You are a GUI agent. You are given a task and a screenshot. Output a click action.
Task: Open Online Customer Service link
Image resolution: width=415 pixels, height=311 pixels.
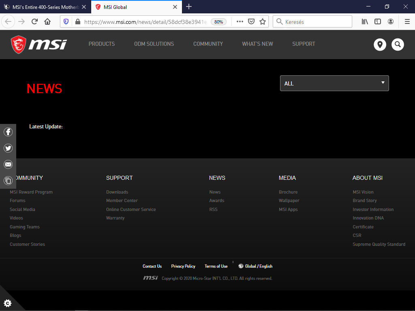coord(131,209)
